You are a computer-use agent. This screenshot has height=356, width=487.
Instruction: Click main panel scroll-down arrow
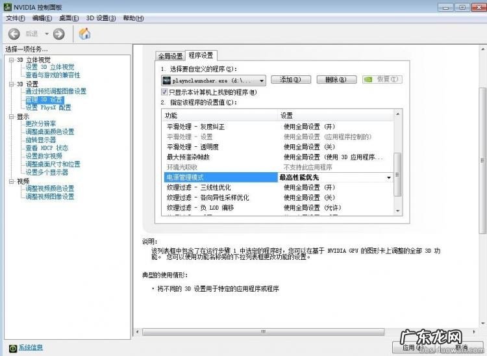click(x=482, y=324)
